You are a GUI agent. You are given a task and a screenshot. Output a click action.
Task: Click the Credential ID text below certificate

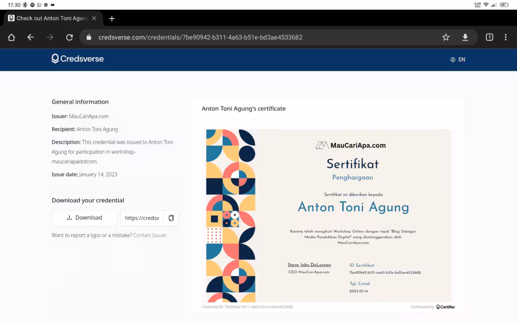pyautogui.click(x=247, y=307)
